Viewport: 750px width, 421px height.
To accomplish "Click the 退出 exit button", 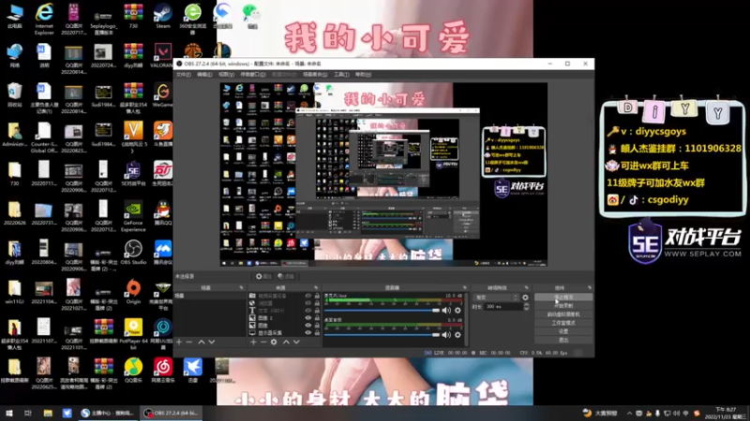I will (x=563, y=340).
